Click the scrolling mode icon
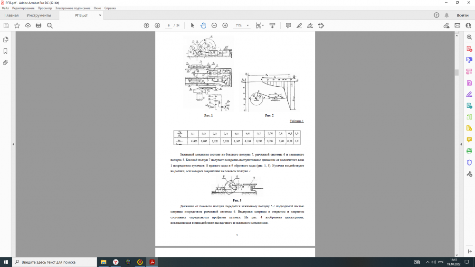Image resolution: width=475 pixels, height=267 pixels. (x=272, y=26)
